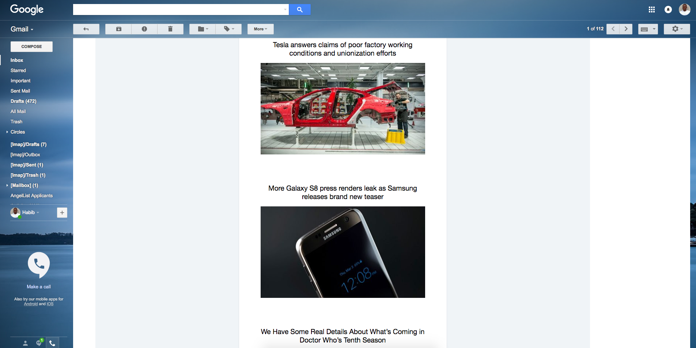
Task: Open the Trash folder
Action: click(16, 121)
